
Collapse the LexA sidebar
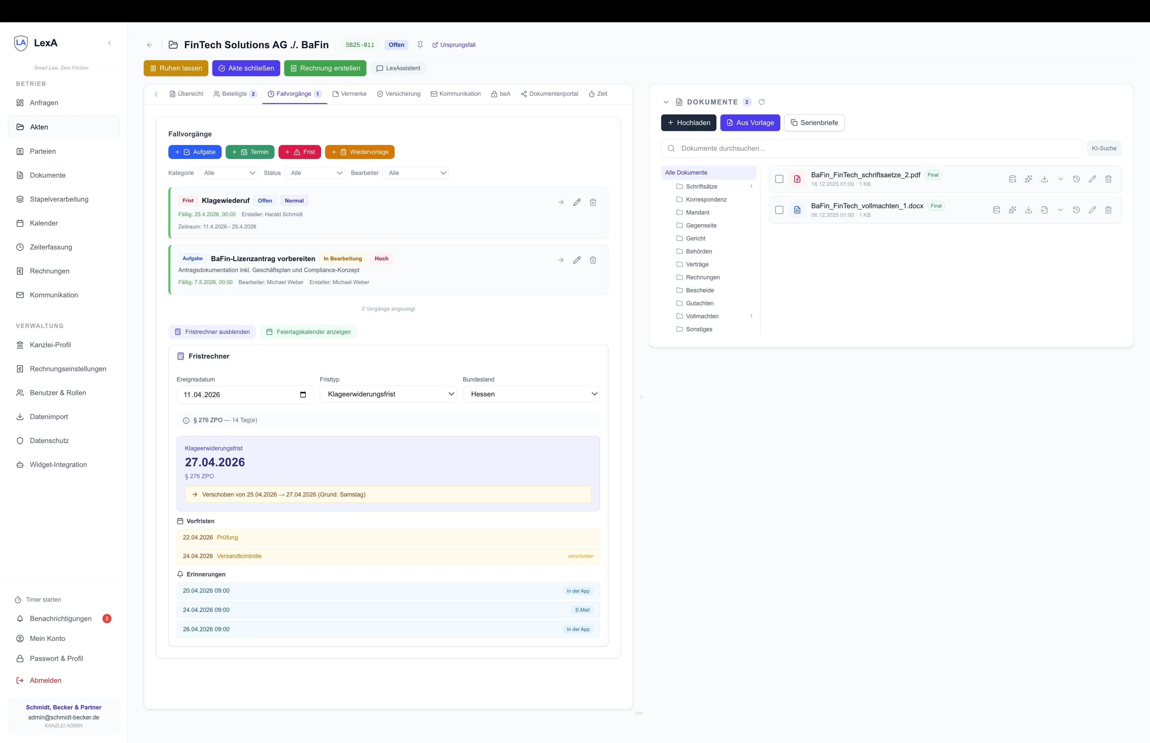point(109,43)
